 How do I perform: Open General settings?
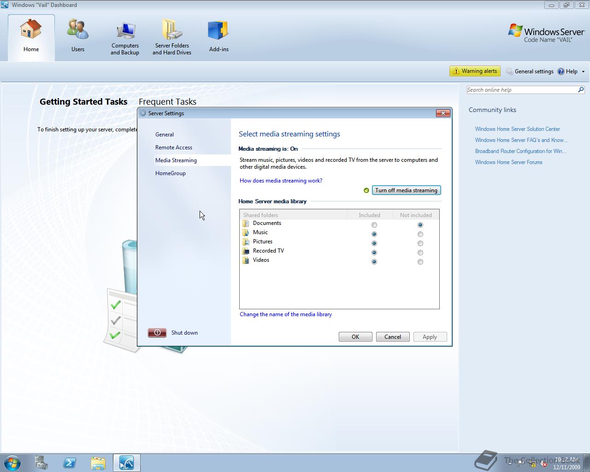530,71
